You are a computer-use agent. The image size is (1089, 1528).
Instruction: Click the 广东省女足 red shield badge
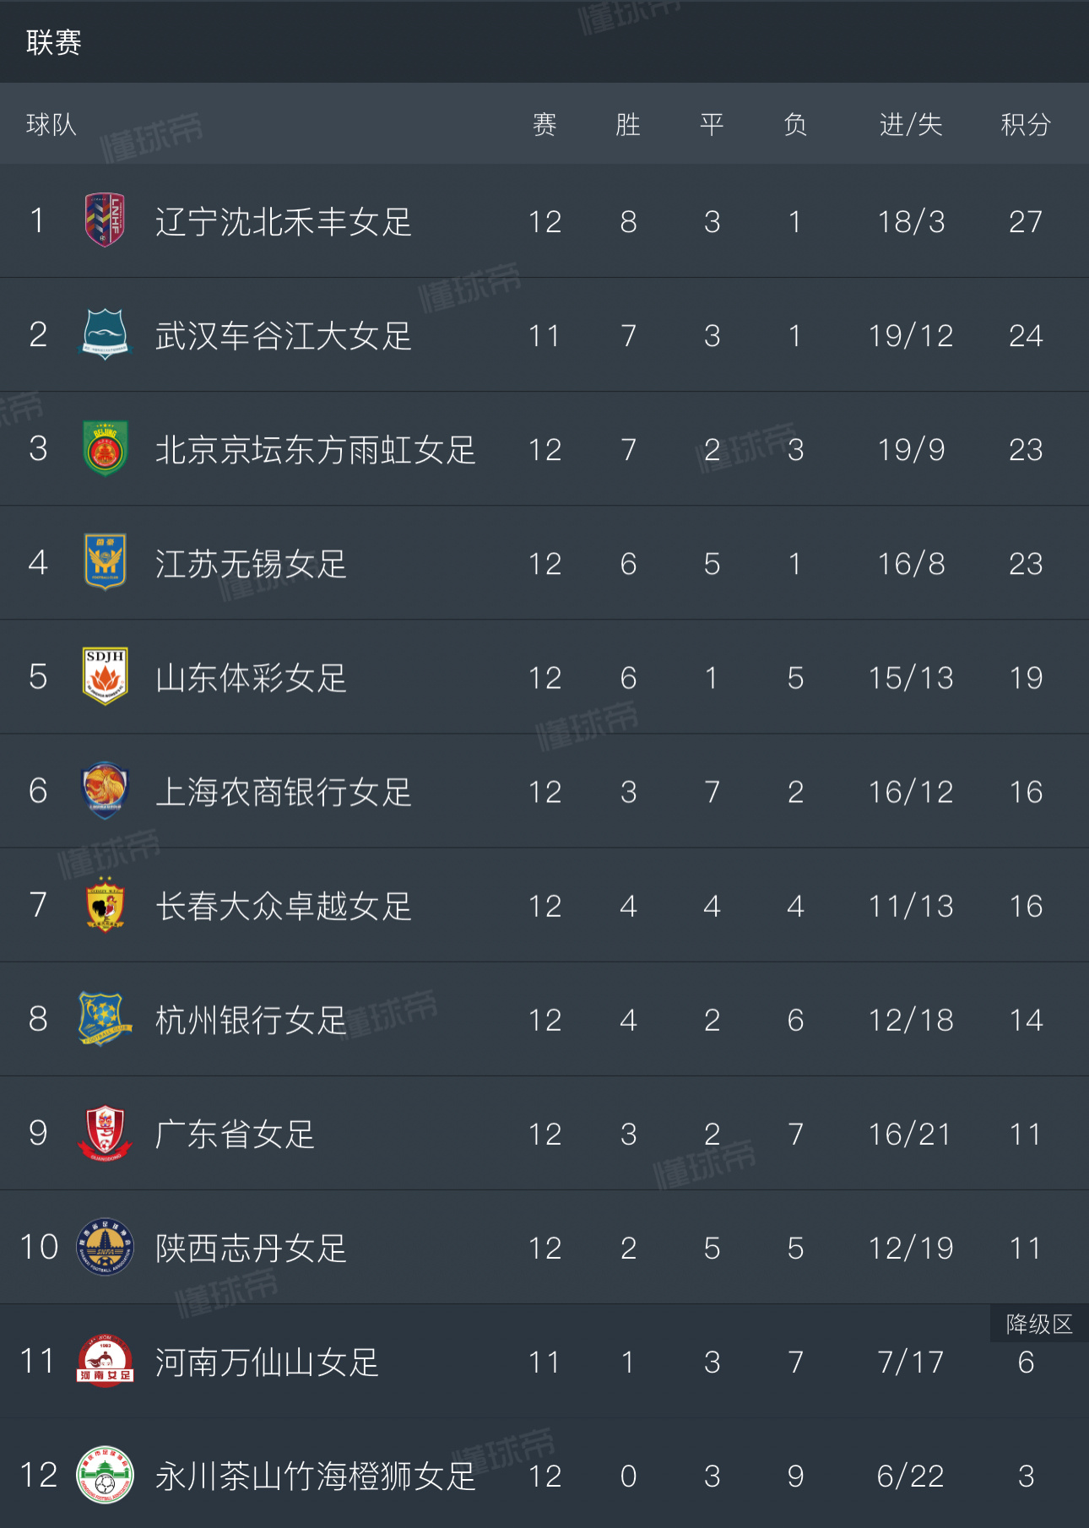[x=105, y=1133]
